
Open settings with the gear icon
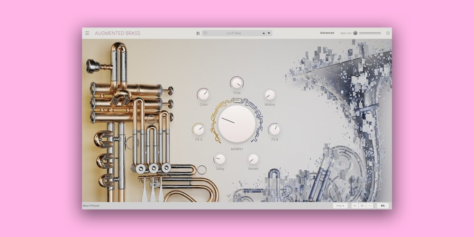(388, 33)
